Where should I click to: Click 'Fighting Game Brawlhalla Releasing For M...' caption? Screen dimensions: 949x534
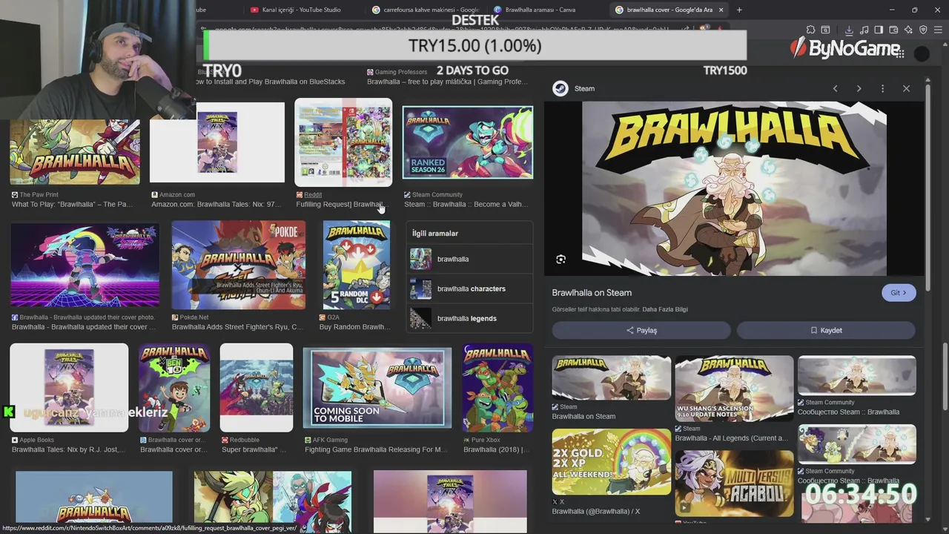coord(376,449)
